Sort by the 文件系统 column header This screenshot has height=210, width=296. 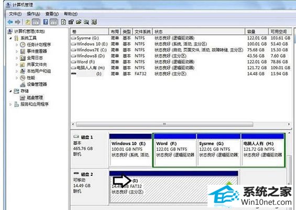[142, 31]
